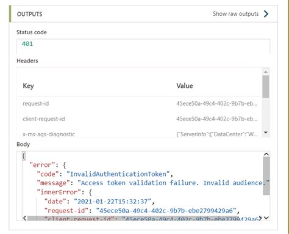Click the Body horizontal scrollbar thumb
The image size is (289, 234).
tap(133, 218)
